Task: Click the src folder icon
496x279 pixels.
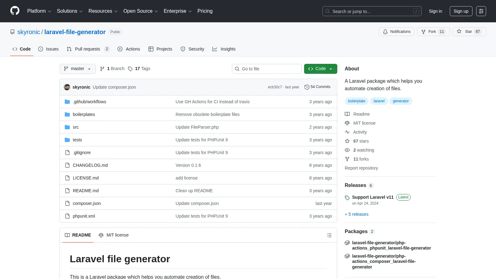Action: click(67, 127)
